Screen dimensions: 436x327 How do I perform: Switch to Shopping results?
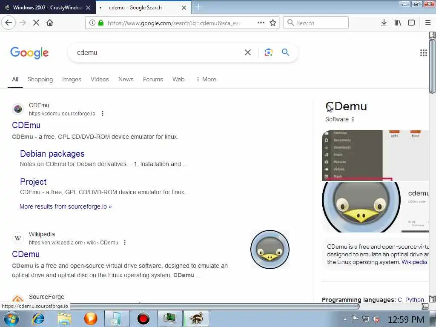click(x=40, y=79)
